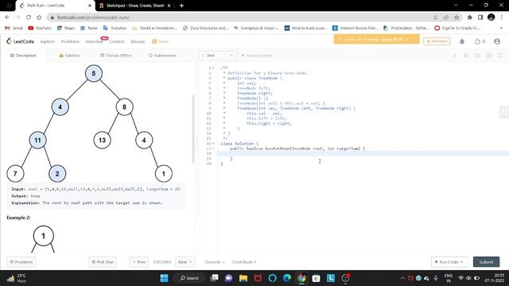Open the YouTube bookmark
This screenshot has height=286, width=509.
[40, 29]
